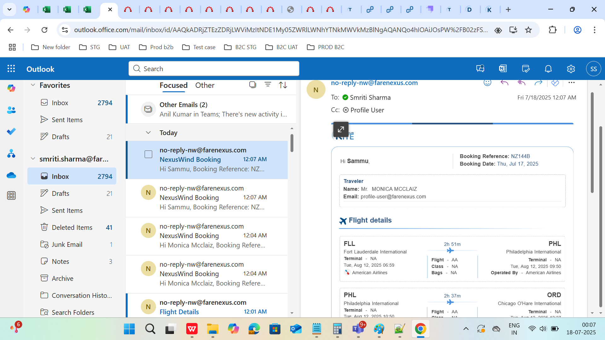Open SS account profile avatar
This screenshot has width=605, height=340.
coord(594,69)
